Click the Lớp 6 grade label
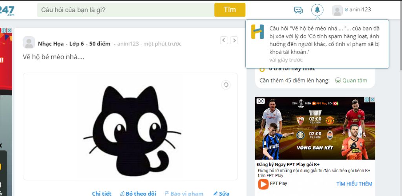Viewport: 402px width, 196px height. tap(77, 44)
